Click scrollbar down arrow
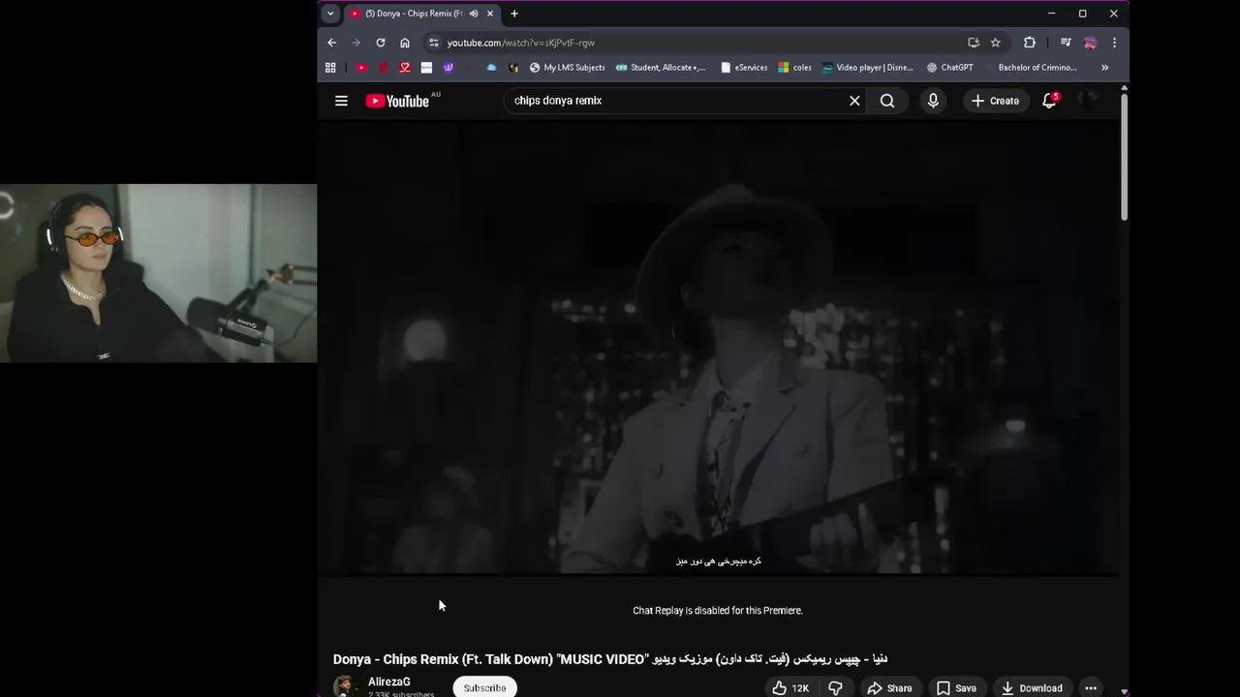Image resolution: width=1240 pixels, height=697 pixels. (1124, 691)
